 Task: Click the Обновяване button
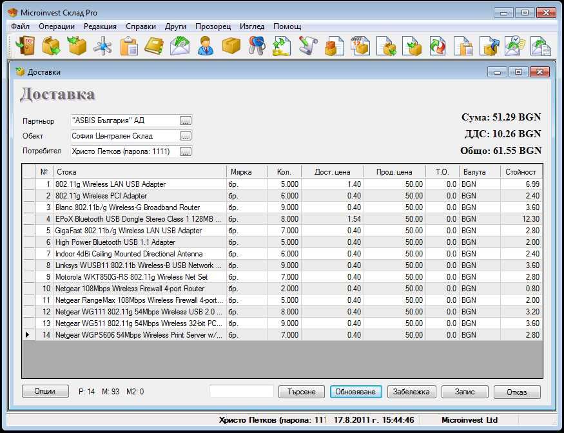click(356, 392)
